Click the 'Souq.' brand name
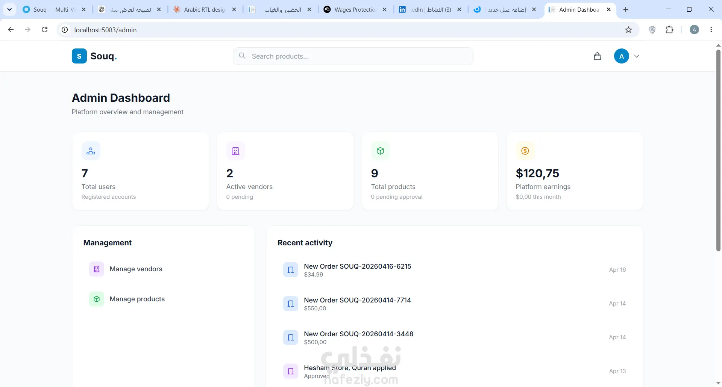Screen dimensions: 722x387 (x=103, y=56)
